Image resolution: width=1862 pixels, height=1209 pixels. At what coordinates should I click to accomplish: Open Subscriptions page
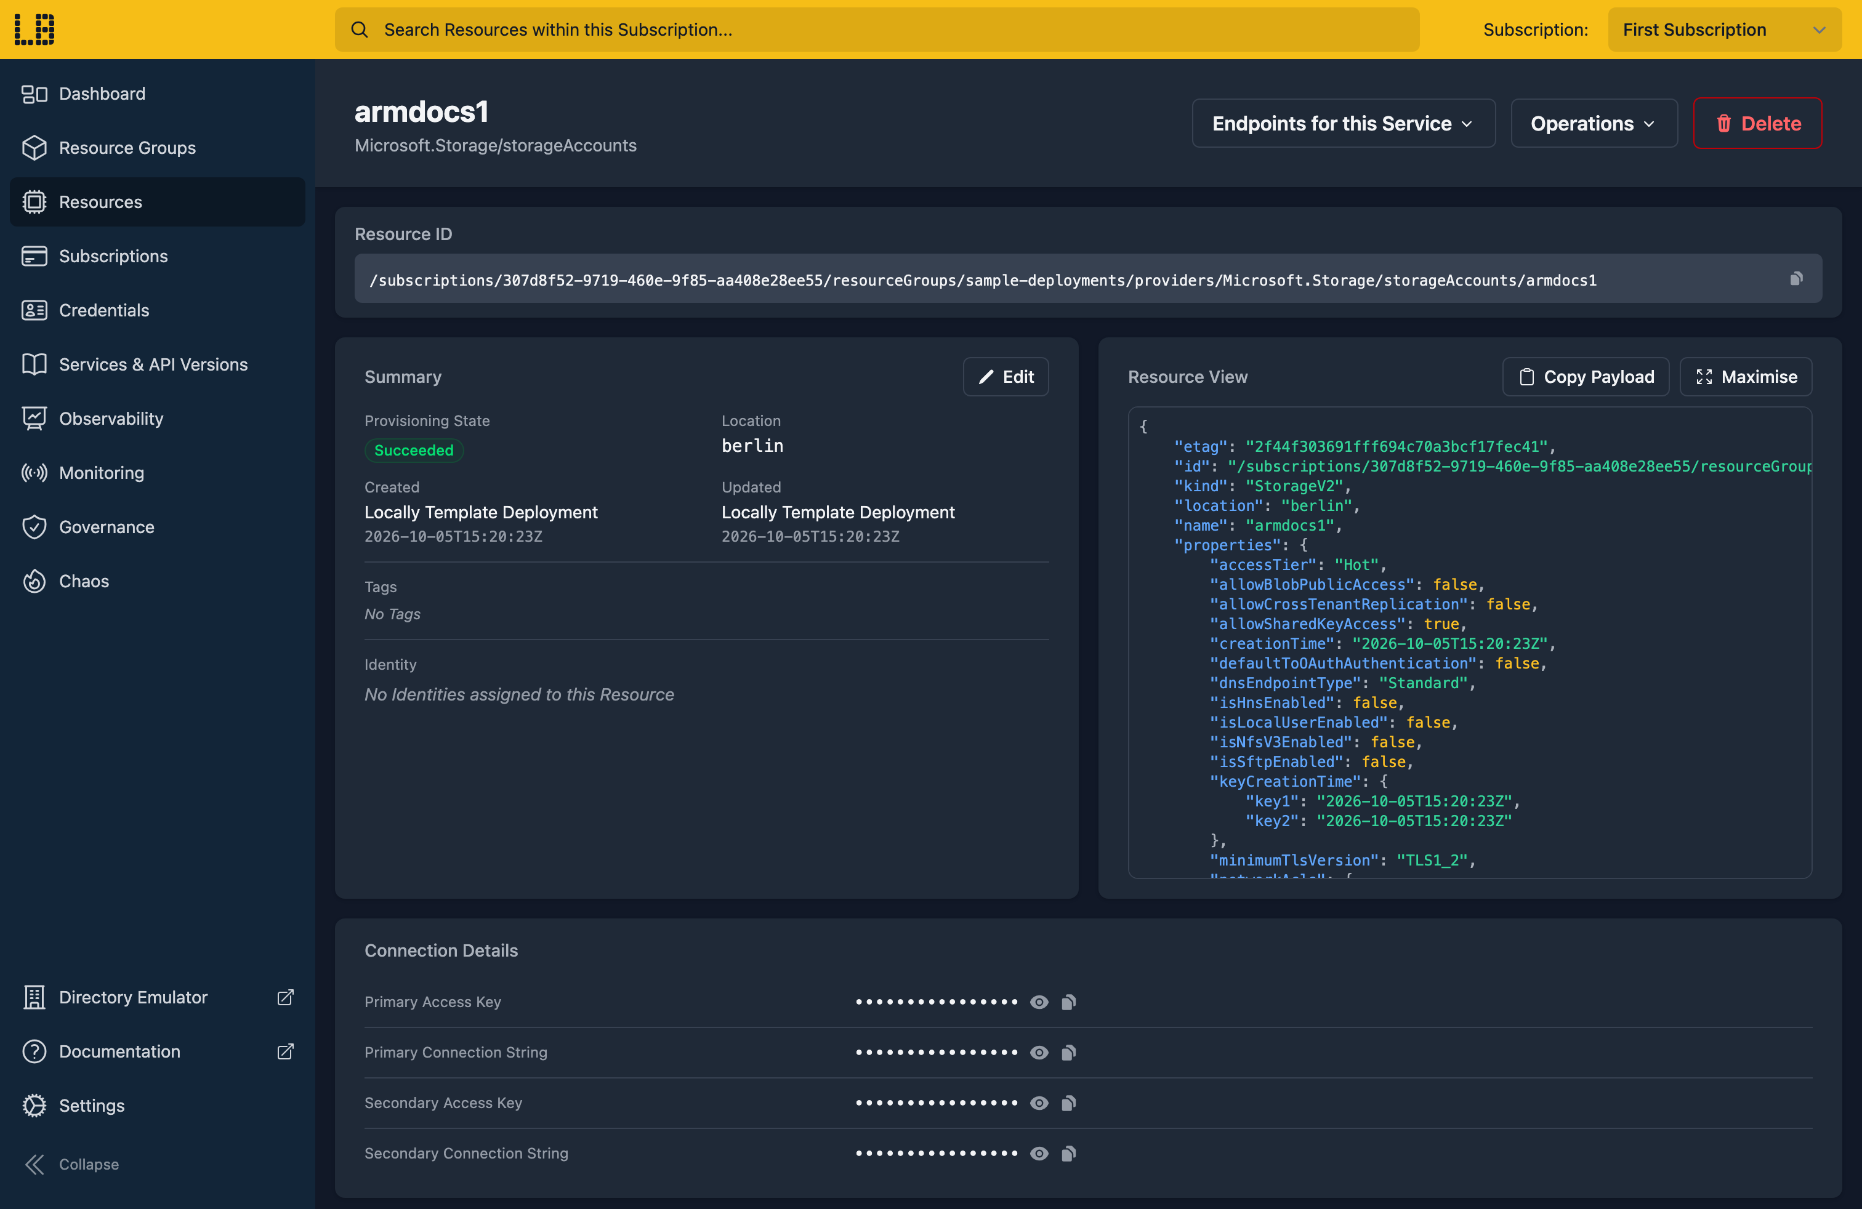click(157, 255)
